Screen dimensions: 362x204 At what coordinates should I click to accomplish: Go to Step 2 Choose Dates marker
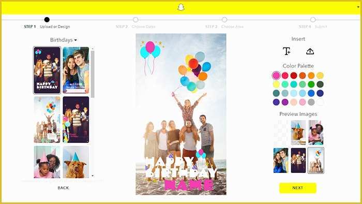(x=135, y=20)
